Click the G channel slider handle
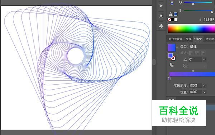Viewport: 215px width, 135px height. pos(193,4)
